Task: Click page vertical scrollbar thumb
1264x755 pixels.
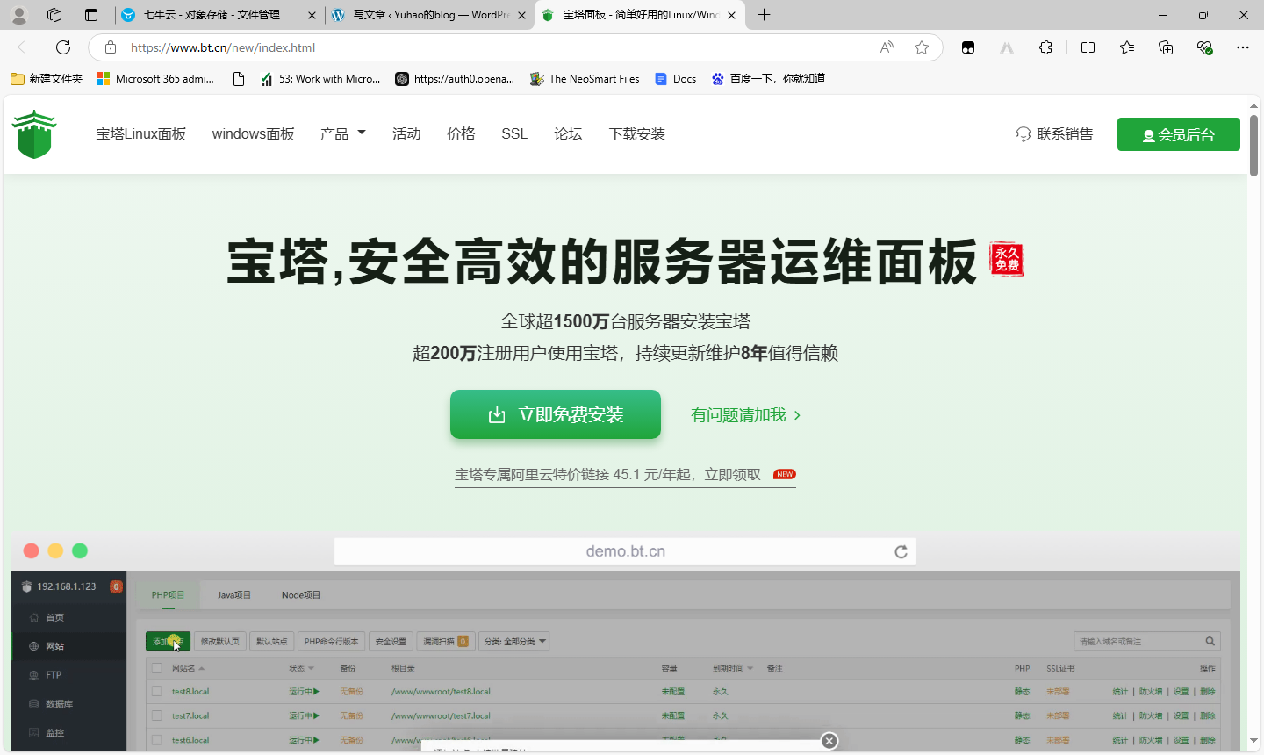Action: point(1254,145)
